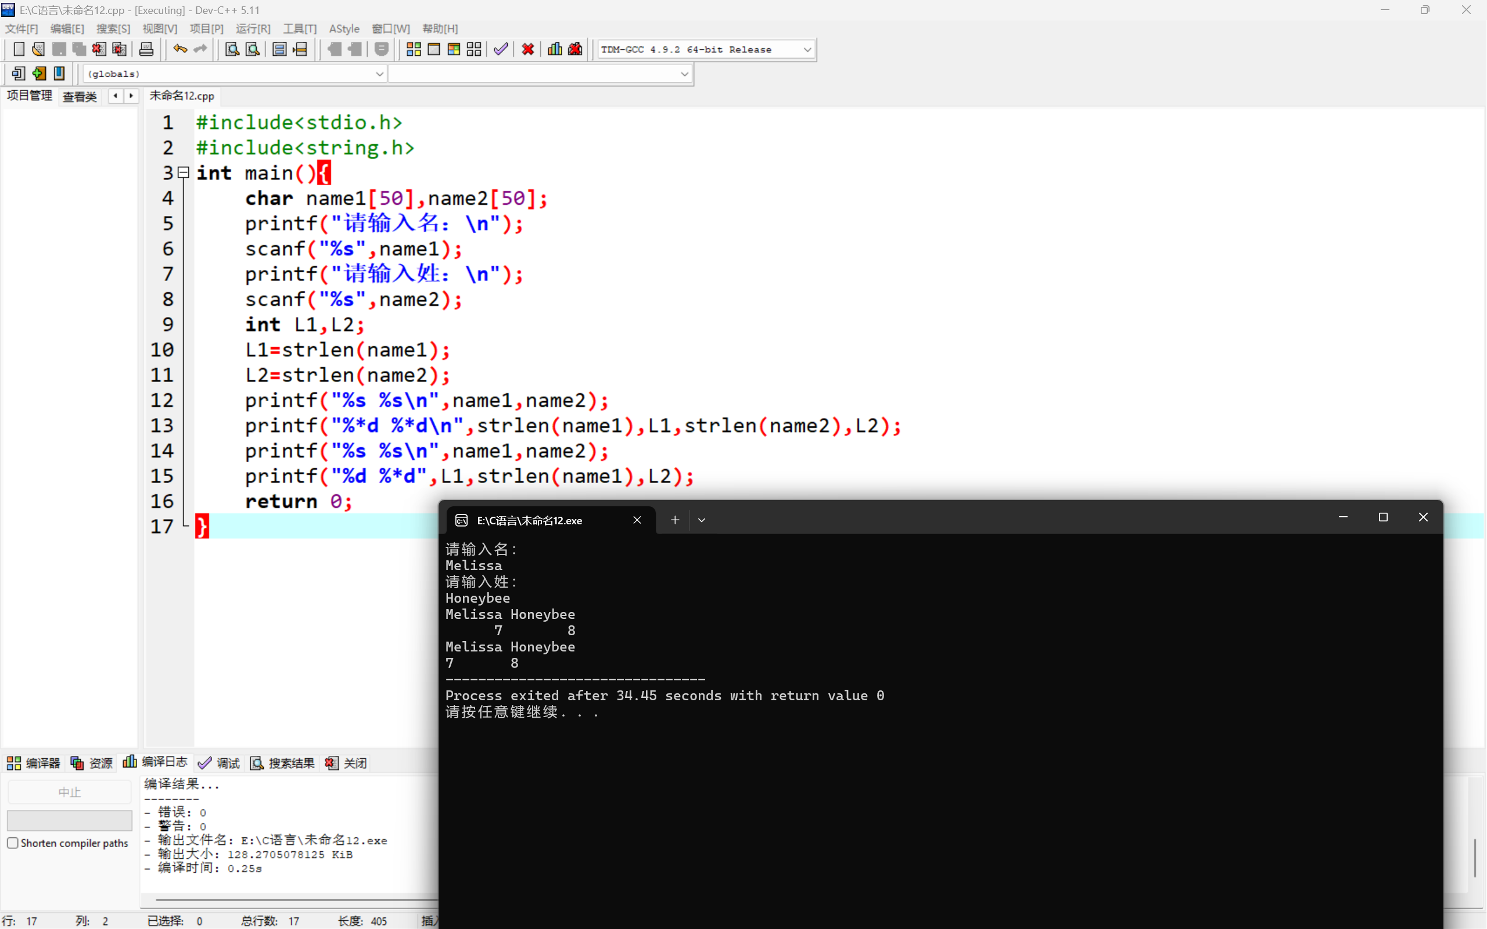
Task: Click the New file toolbar icon
Action: 19,49
